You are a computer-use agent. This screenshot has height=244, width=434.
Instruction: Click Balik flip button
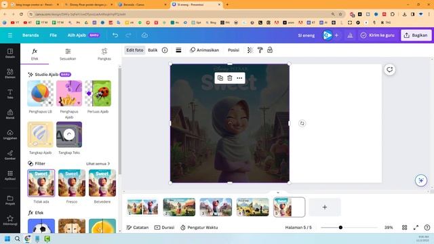pyautogui.click(x=153, y=50)
